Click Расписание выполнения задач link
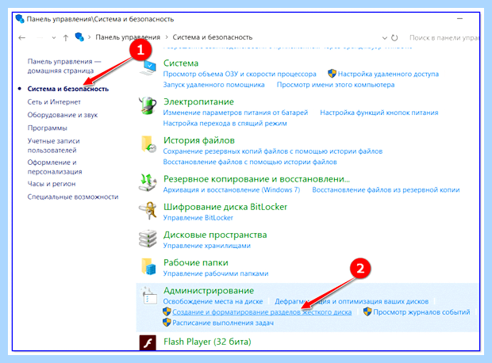492x363 pixels. tap(223, 323)
